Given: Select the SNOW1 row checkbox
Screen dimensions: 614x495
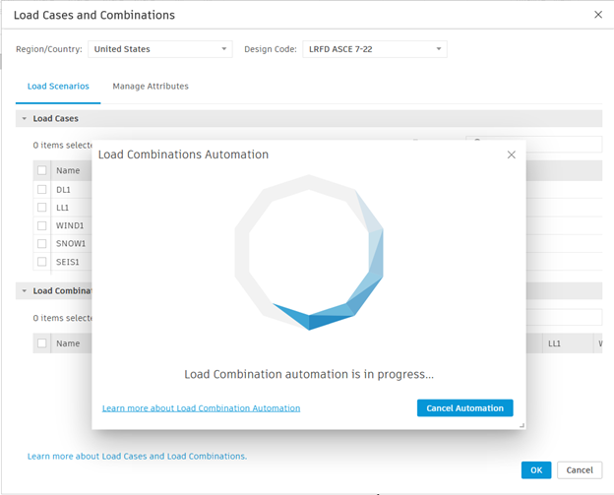Looking at the screenshot, I should click(x=42, y=243).
